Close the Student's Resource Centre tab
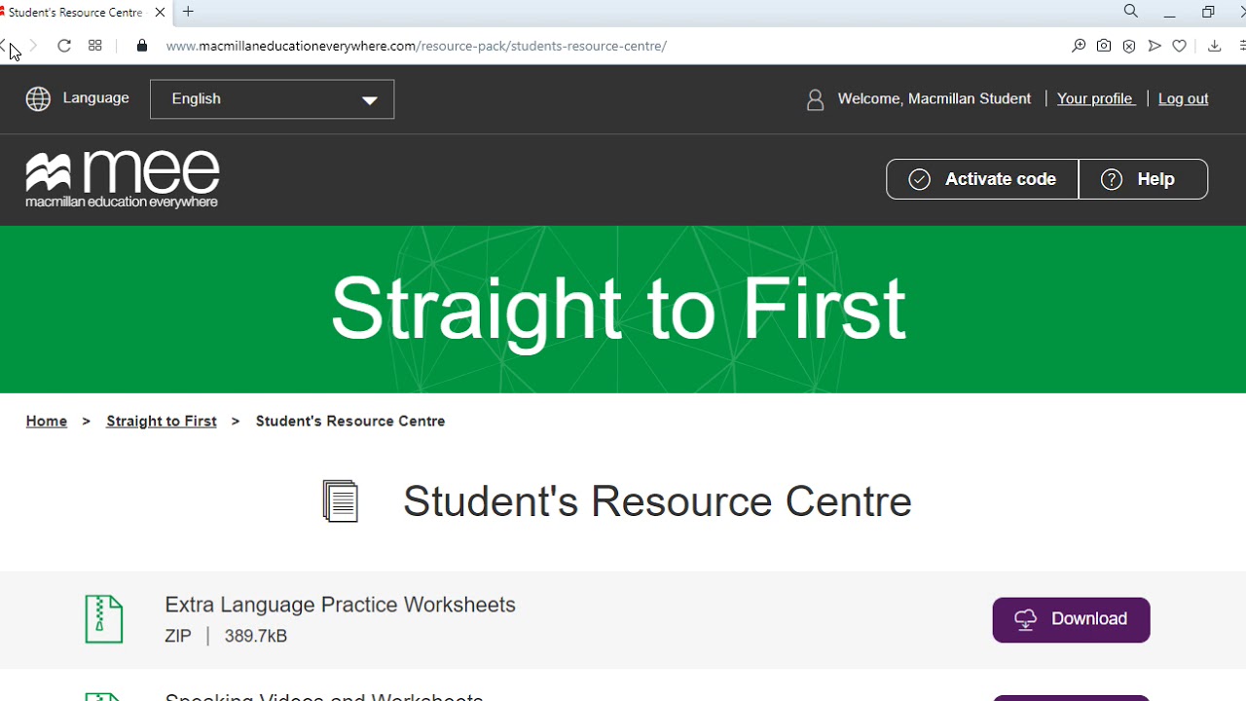 160,12
